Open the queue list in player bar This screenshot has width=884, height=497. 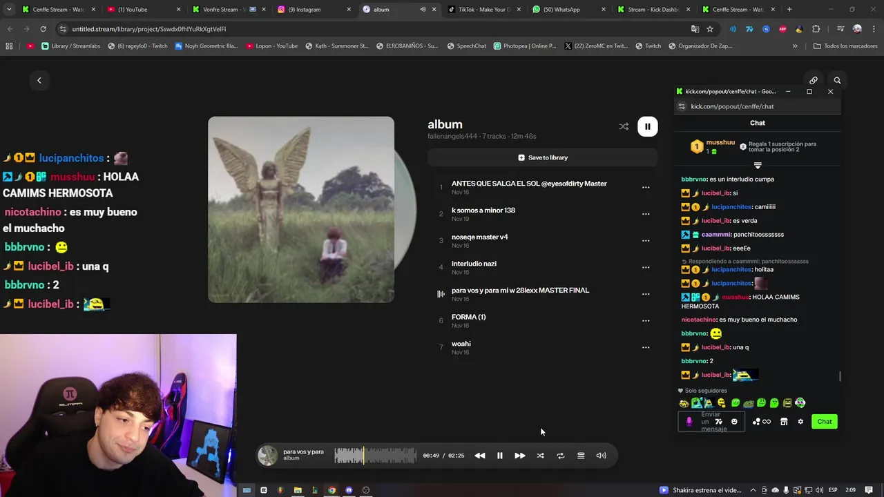pos(581,456)
